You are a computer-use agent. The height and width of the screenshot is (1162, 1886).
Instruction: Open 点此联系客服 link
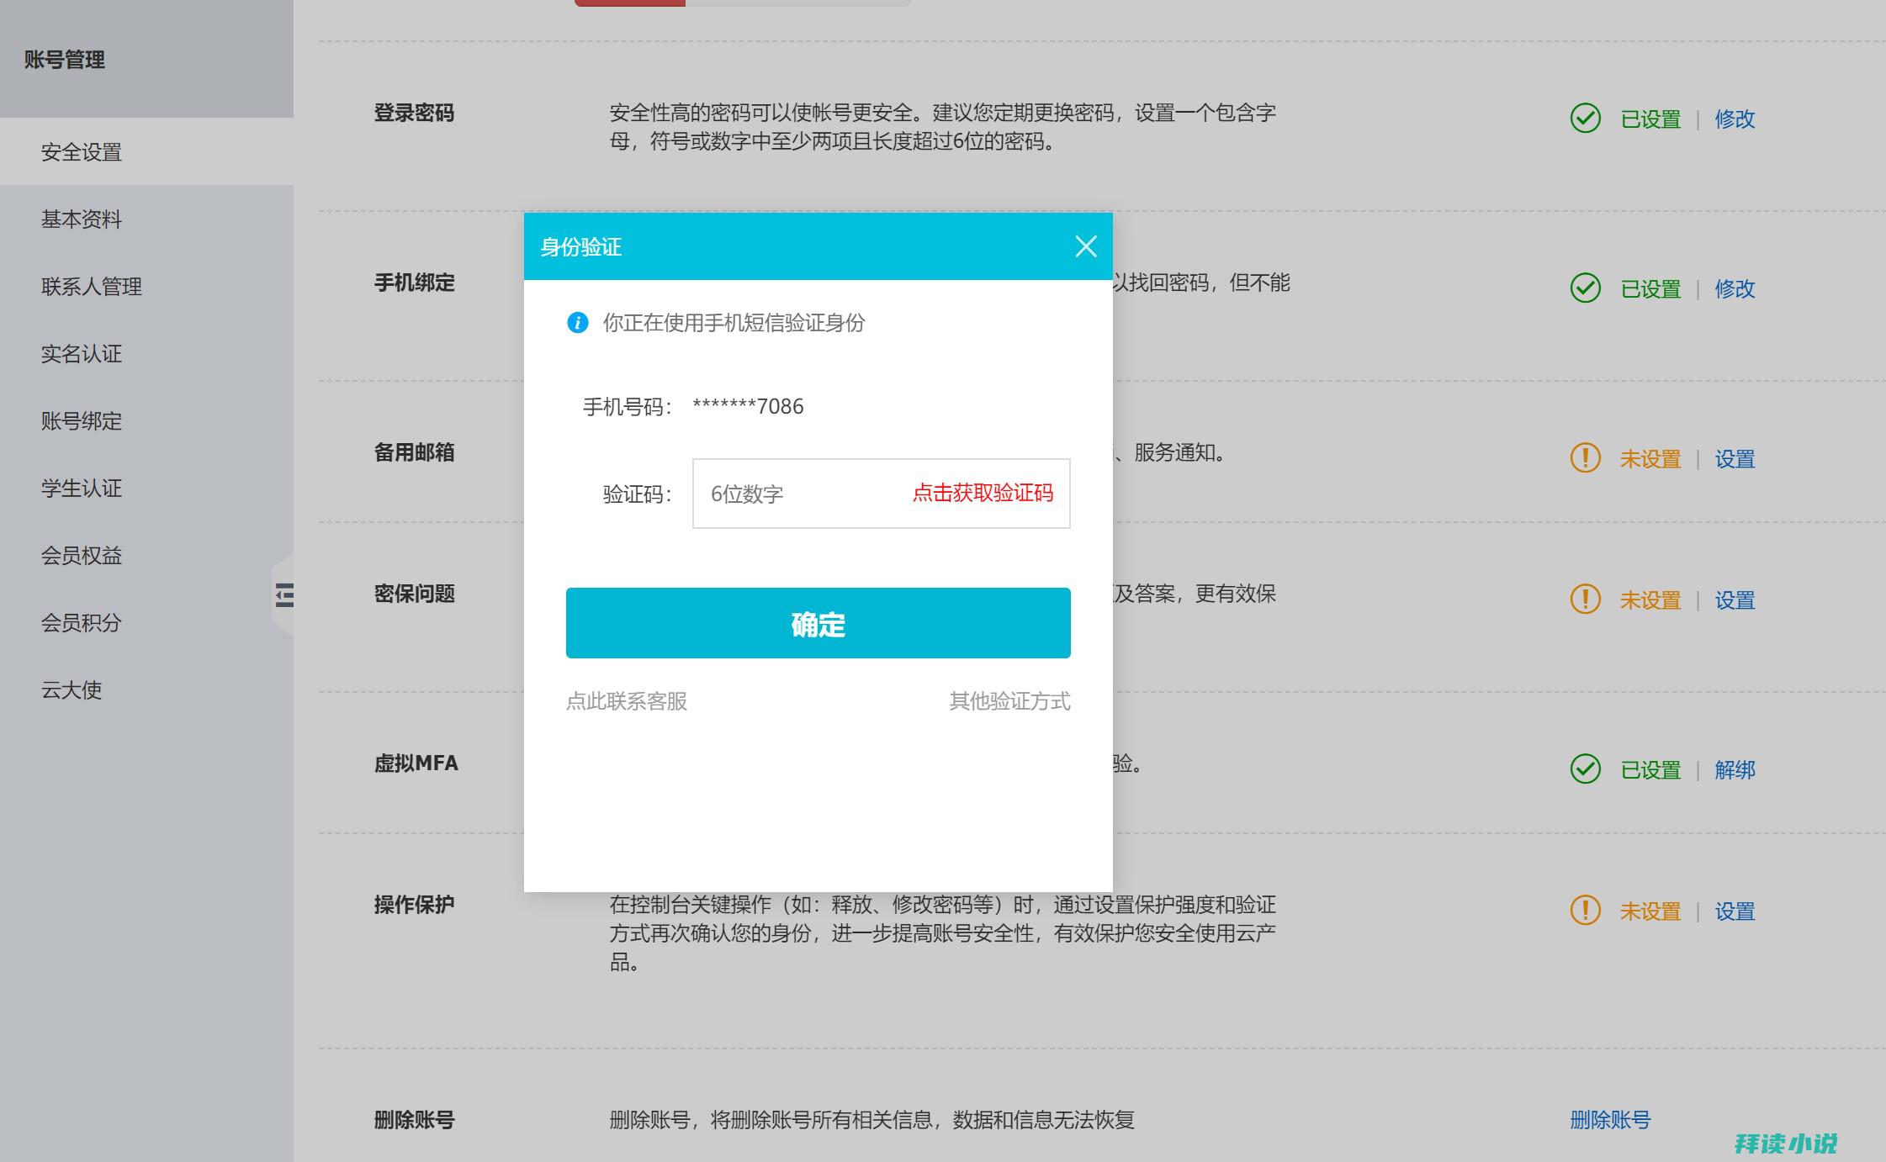(x=627, y=701)
